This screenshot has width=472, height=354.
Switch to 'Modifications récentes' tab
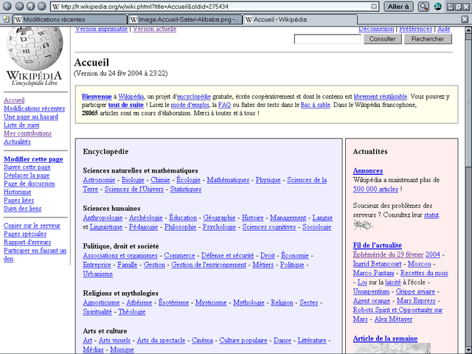70,20
